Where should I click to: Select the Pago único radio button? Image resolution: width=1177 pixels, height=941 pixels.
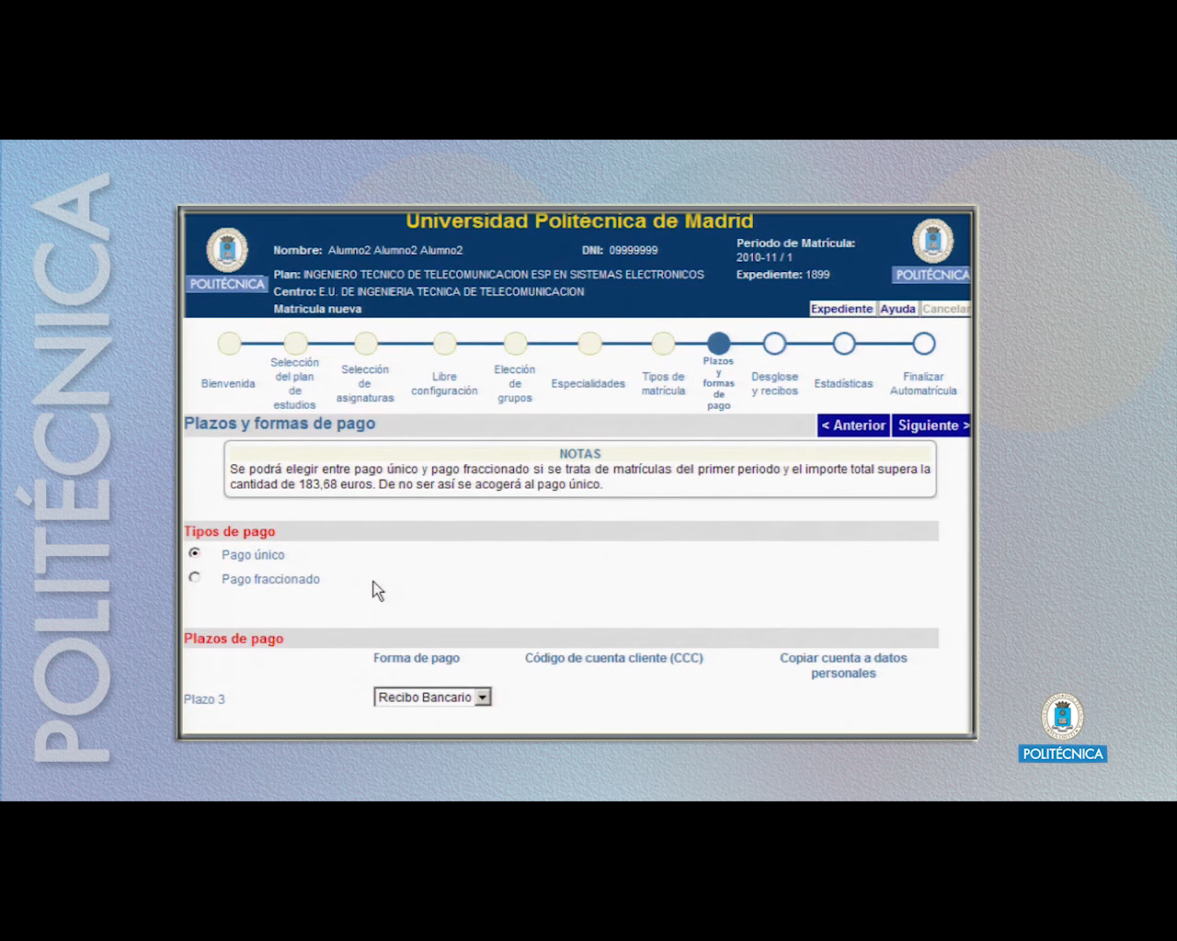click(194, 553)
